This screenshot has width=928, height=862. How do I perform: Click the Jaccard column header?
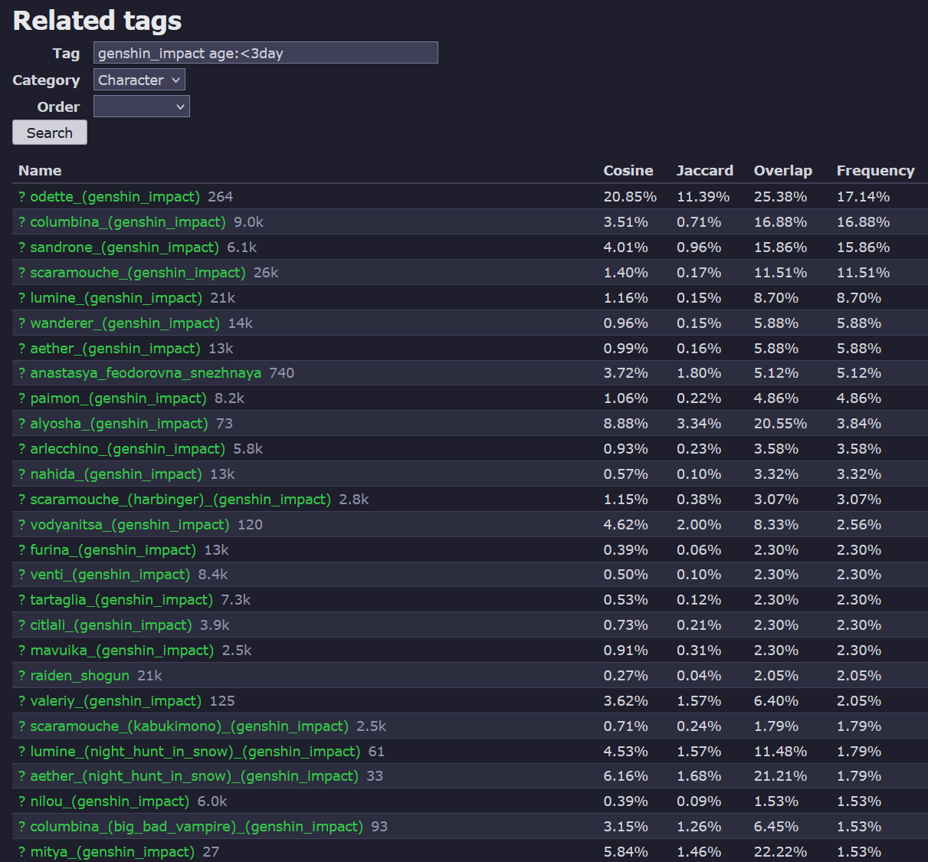[705, 171]
